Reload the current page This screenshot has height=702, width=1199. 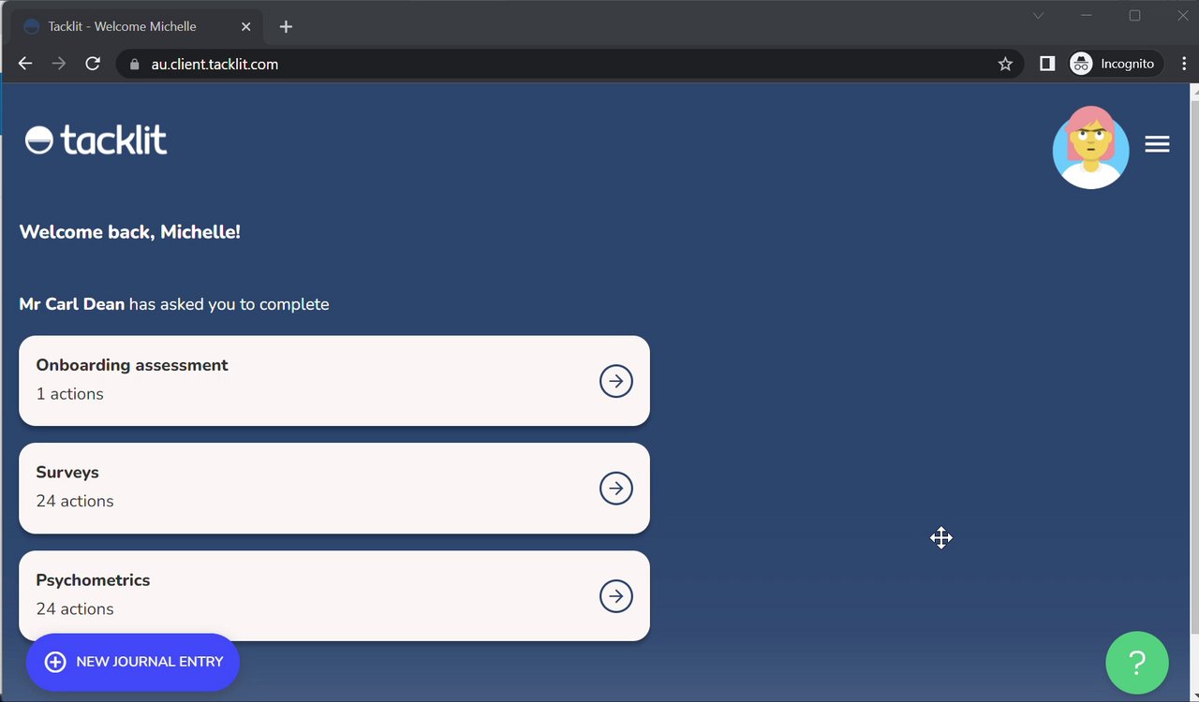click(93, 64)
